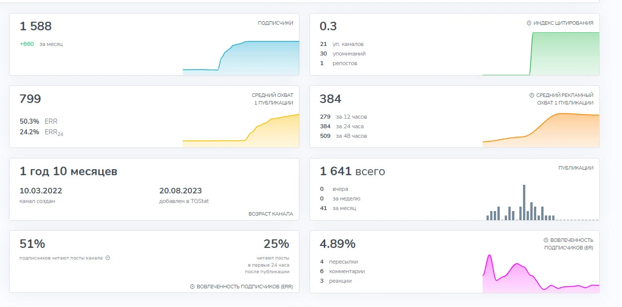The height and width of the screenshot is (307, 622).
Task: Click the TGStat added date 20.08.2023
Action: coord(180,191)
